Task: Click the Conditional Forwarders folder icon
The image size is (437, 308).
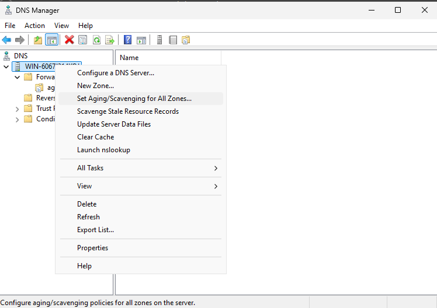Action: point(28,119)
